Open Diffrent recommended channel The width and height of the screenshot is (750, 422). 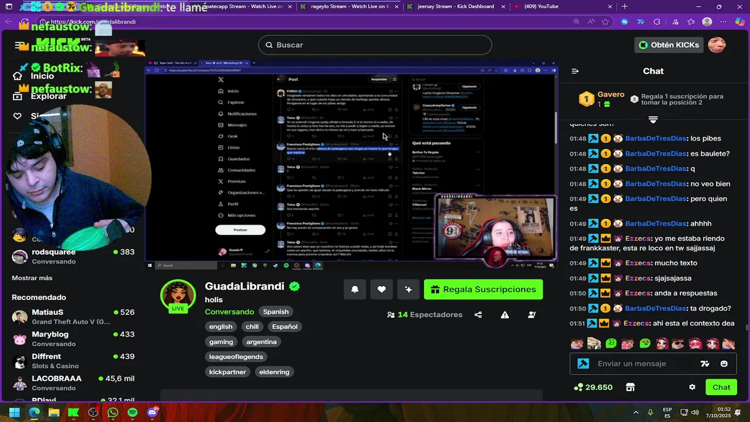[x=73, y=361]
